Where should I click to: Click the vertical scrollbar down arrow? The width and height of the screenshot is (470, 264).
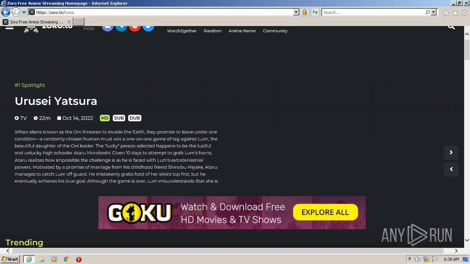467,240
